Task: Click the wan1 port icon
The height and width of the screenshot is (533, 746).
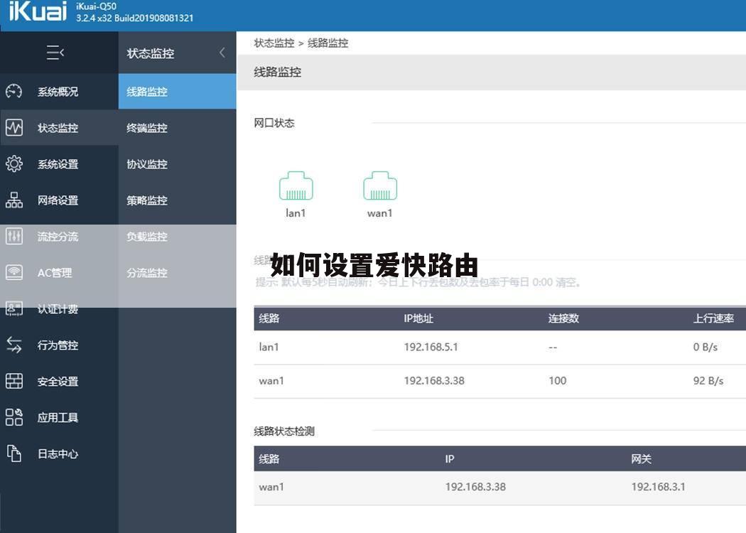Action: 380,185
